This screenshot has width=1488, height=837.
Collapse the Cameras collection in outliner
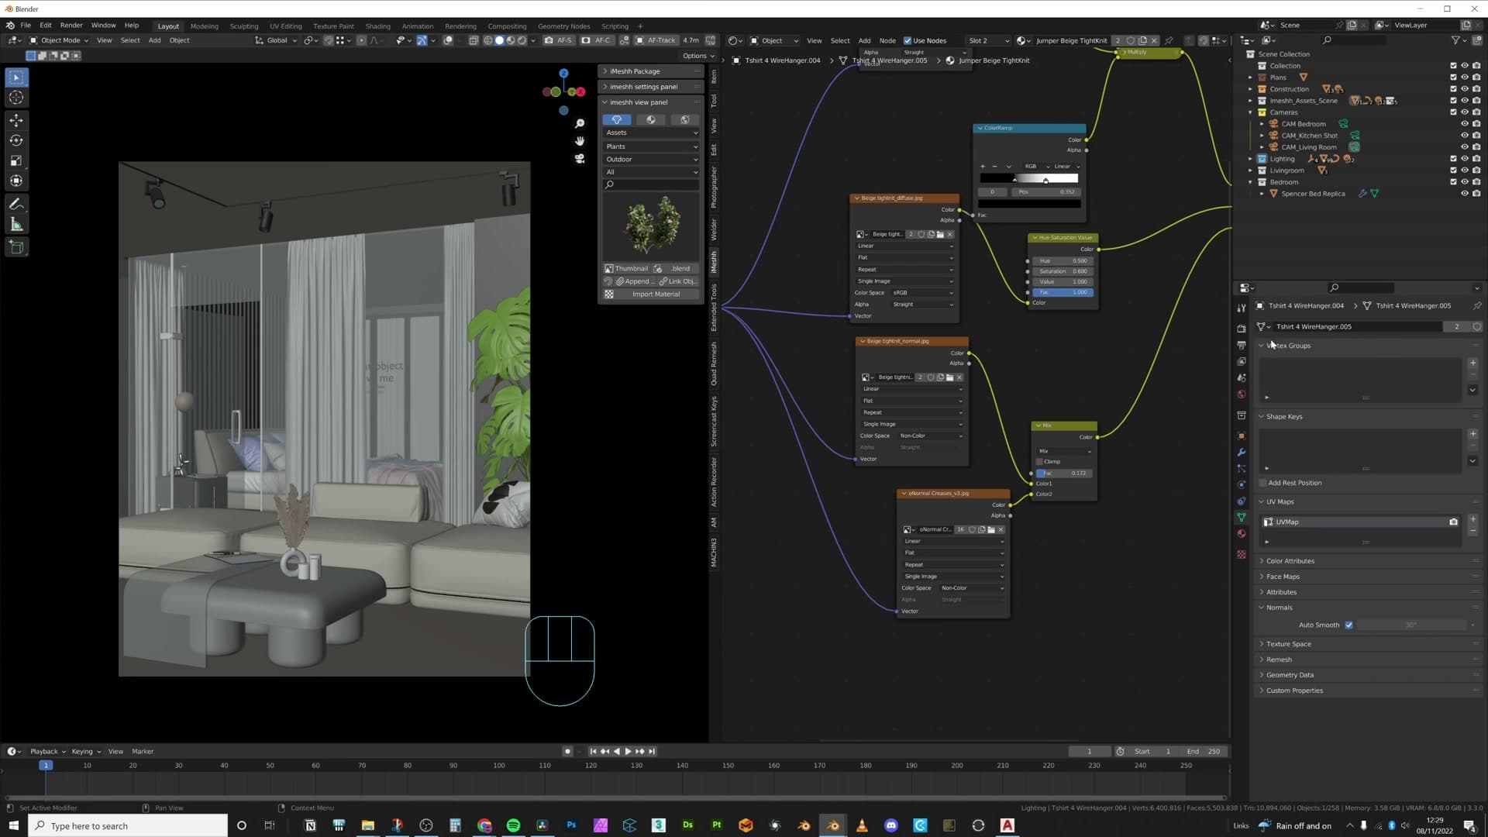[x=1250, y=112]
